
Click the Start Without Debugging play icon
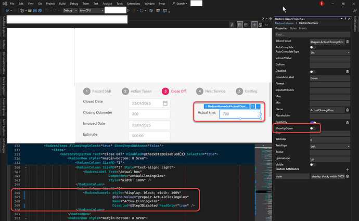tap(128, 10)
